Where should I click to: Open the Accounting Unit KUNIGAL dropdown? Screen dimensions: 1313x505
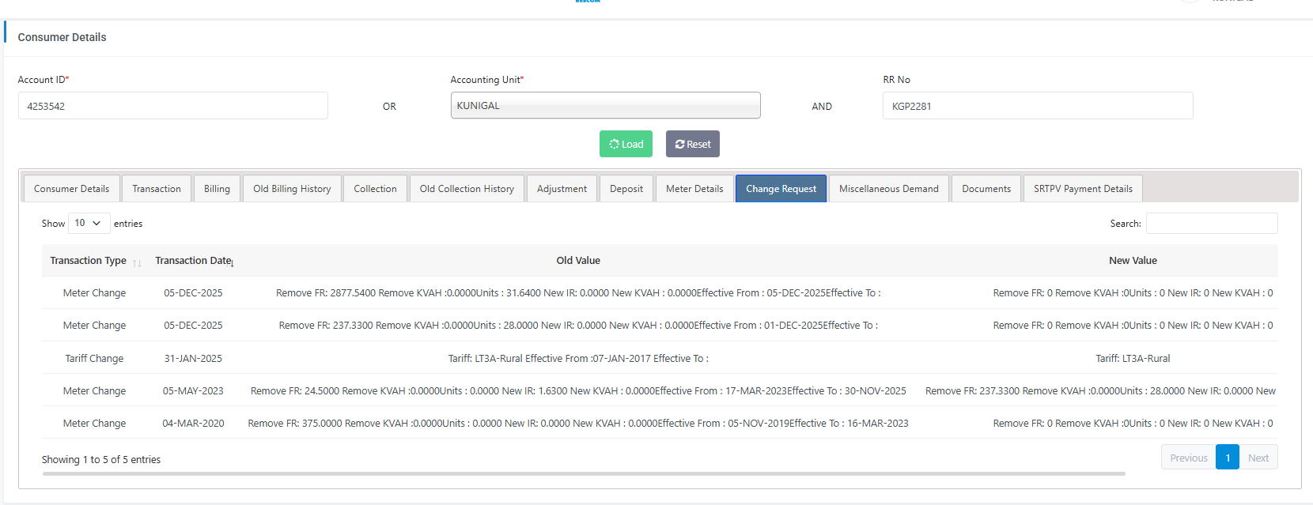tap(606, 105)
